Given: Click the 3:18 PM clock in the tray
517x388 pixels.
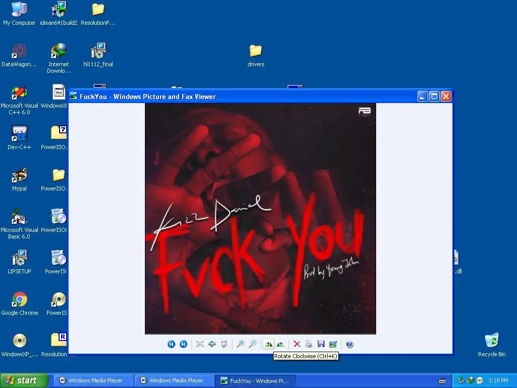Looking at the screenshot, I should 498,381.
